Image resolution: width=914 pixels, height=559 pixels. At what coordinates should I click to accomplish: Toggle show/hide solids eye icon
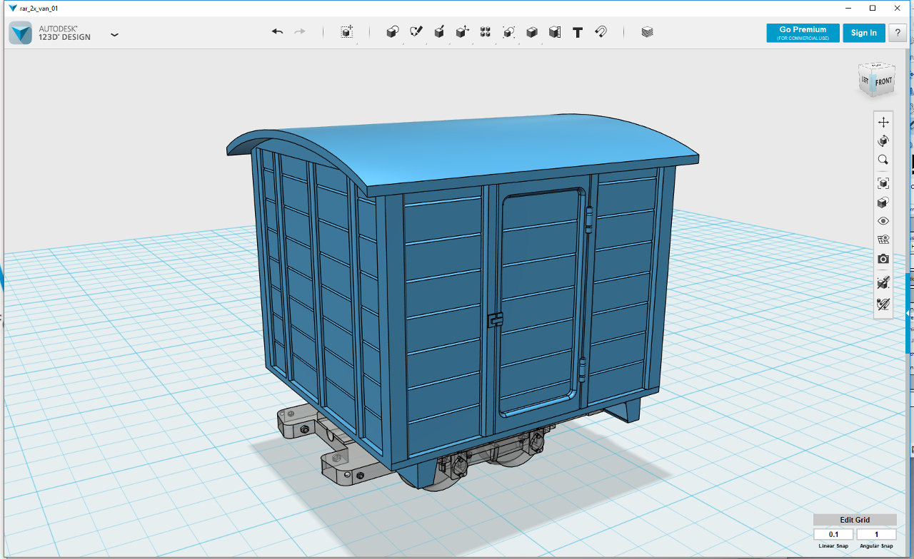click(883, 221)
